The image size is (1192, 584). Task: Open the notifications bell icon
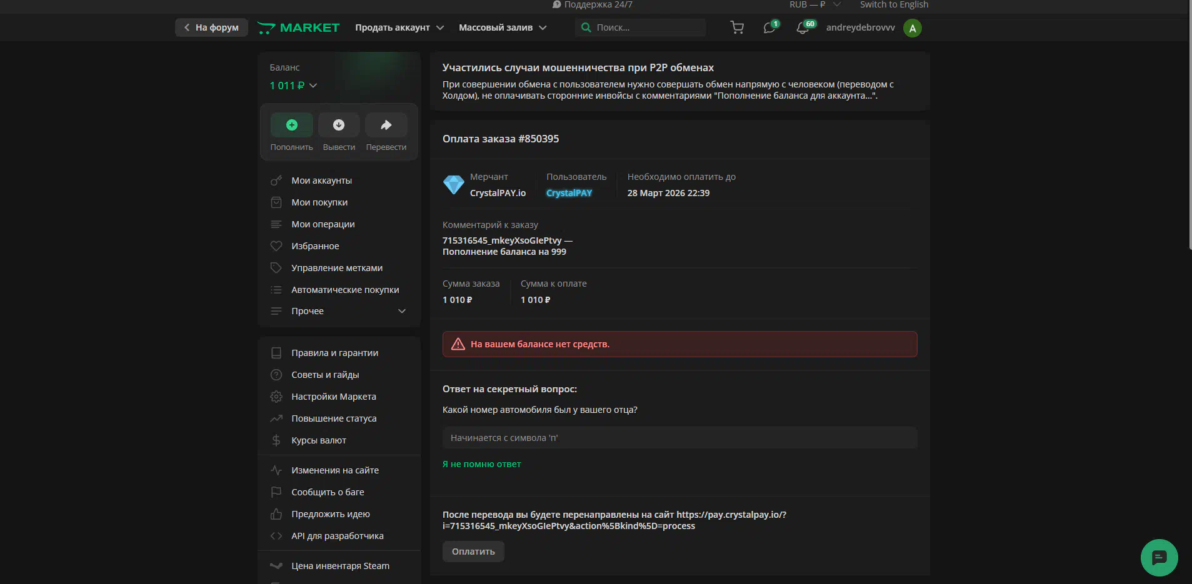[803, 28]
